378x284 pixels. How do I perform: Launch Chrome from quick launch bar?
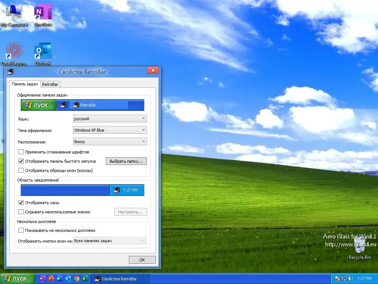point(77,279)
